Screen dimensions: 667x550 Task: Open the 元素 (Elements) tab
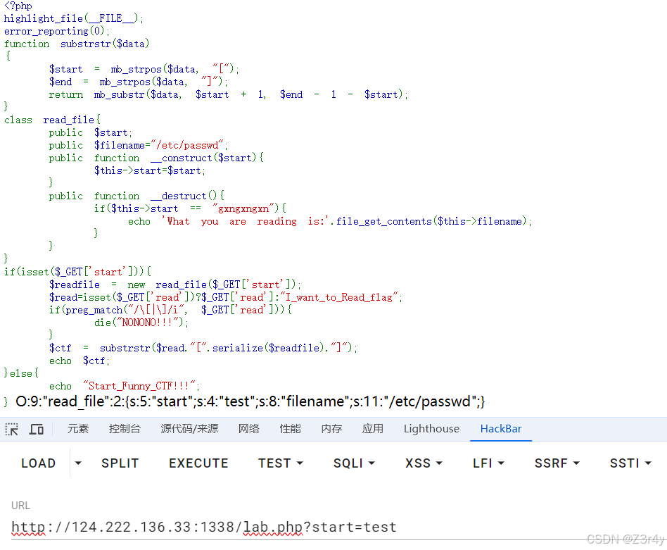[x=78, y=429]
